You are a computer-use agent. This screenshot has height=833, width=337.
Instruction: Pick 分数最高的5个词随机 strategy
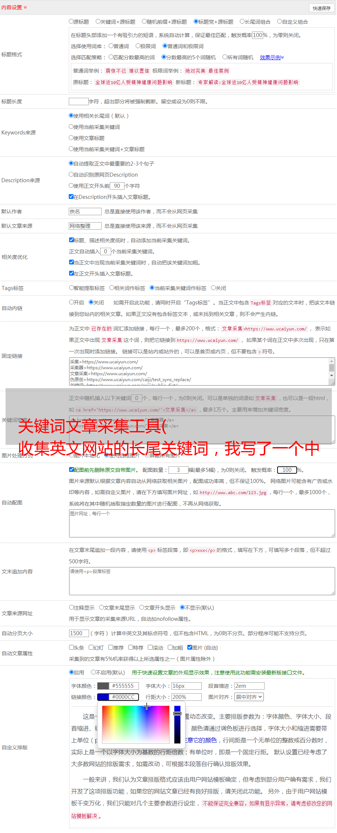pos(164,57)
